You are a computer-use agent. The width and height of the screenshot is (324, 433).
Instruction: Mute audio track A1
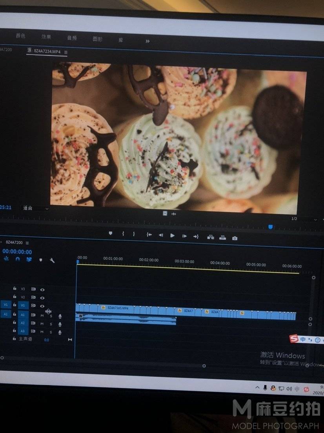pyautogui.click(x=42, y=316)
